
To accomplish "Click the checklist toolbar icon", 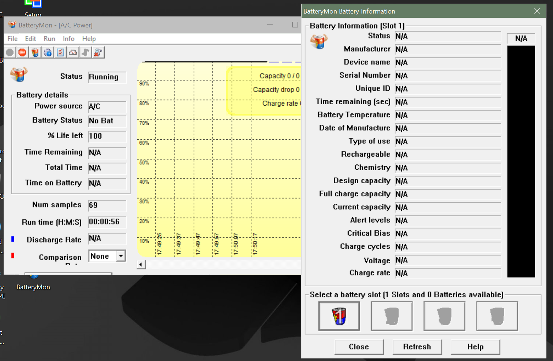I will point(60,53).
